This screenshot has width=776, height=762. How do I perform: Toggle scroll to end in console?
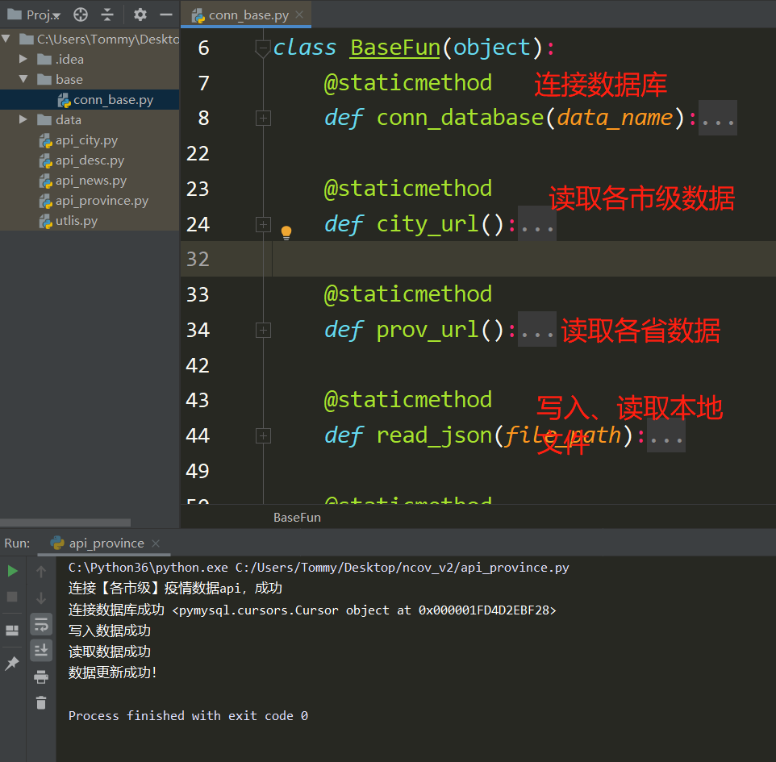click(41, 650)
